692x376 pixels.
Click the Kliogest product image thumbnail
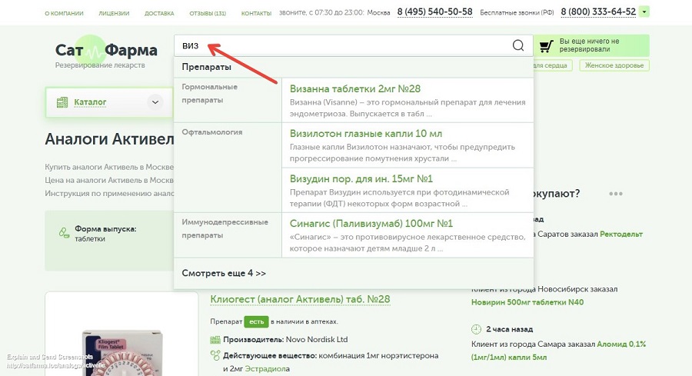coord(121,352)
